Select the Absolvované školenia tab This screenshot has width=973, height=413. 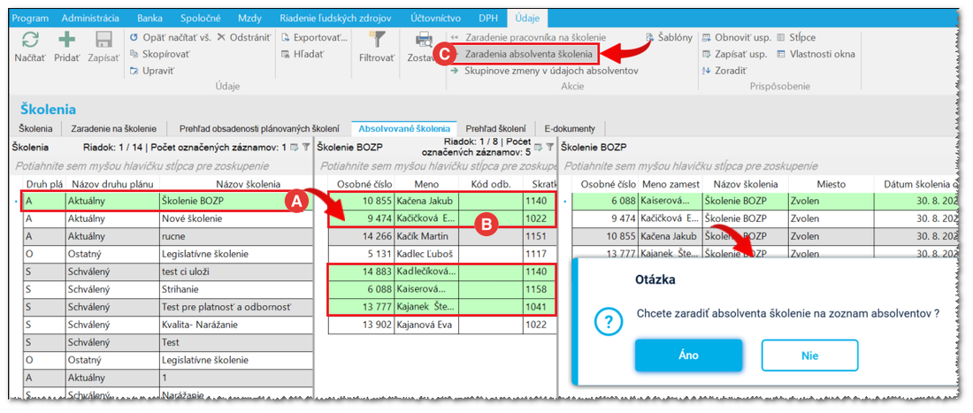coord(404,128)
